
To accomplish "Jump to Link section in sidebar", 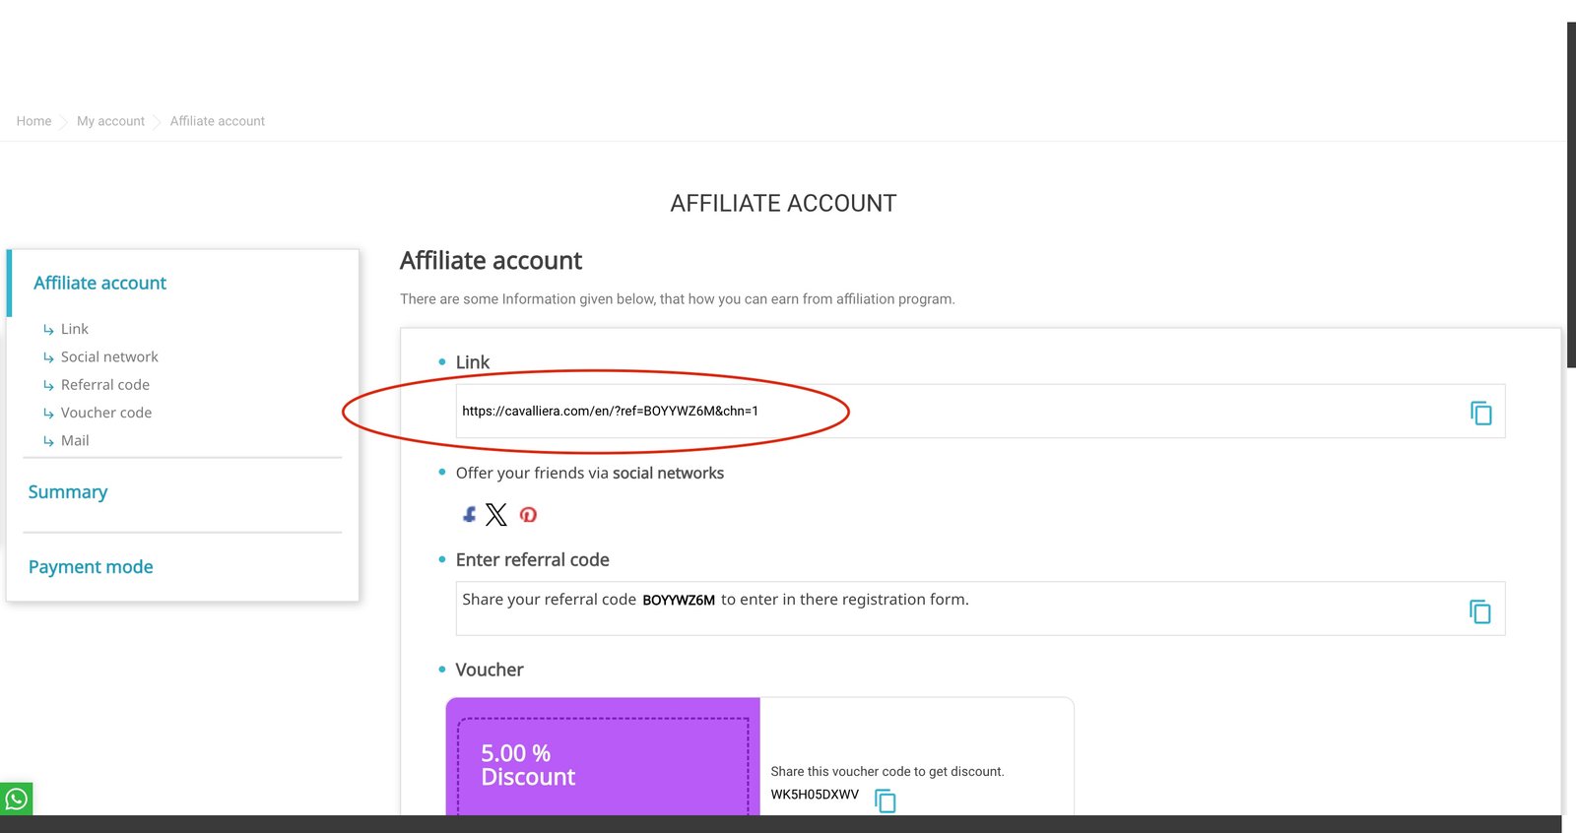I will point(75,329).
